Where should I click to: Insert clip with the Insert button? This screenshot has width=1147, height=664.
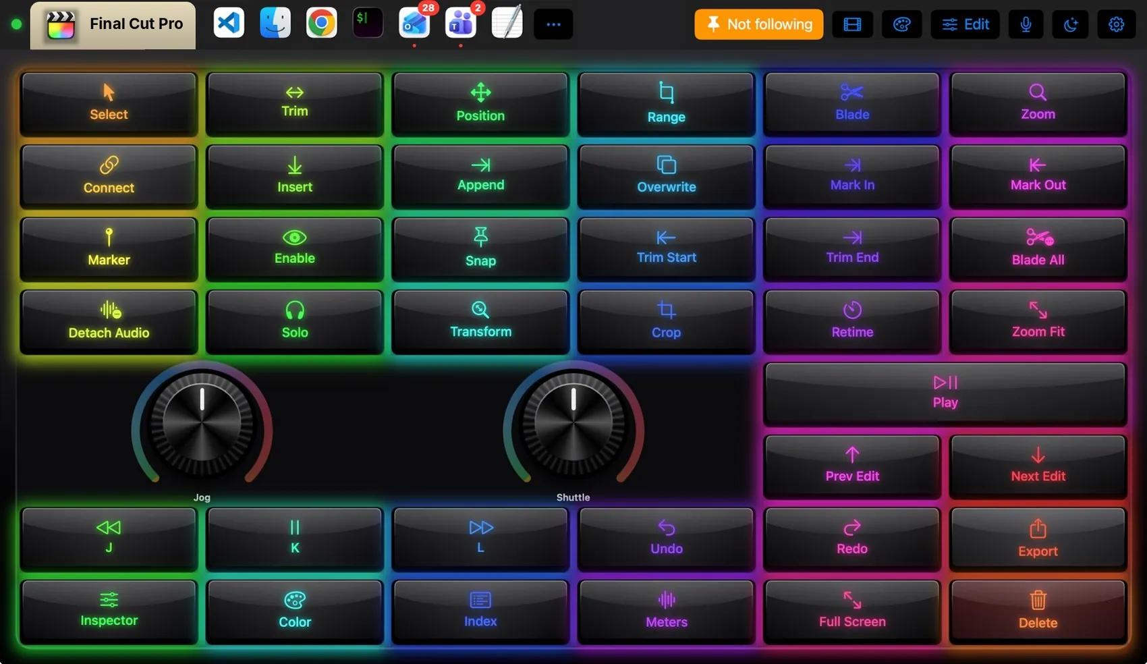[295, 176]
